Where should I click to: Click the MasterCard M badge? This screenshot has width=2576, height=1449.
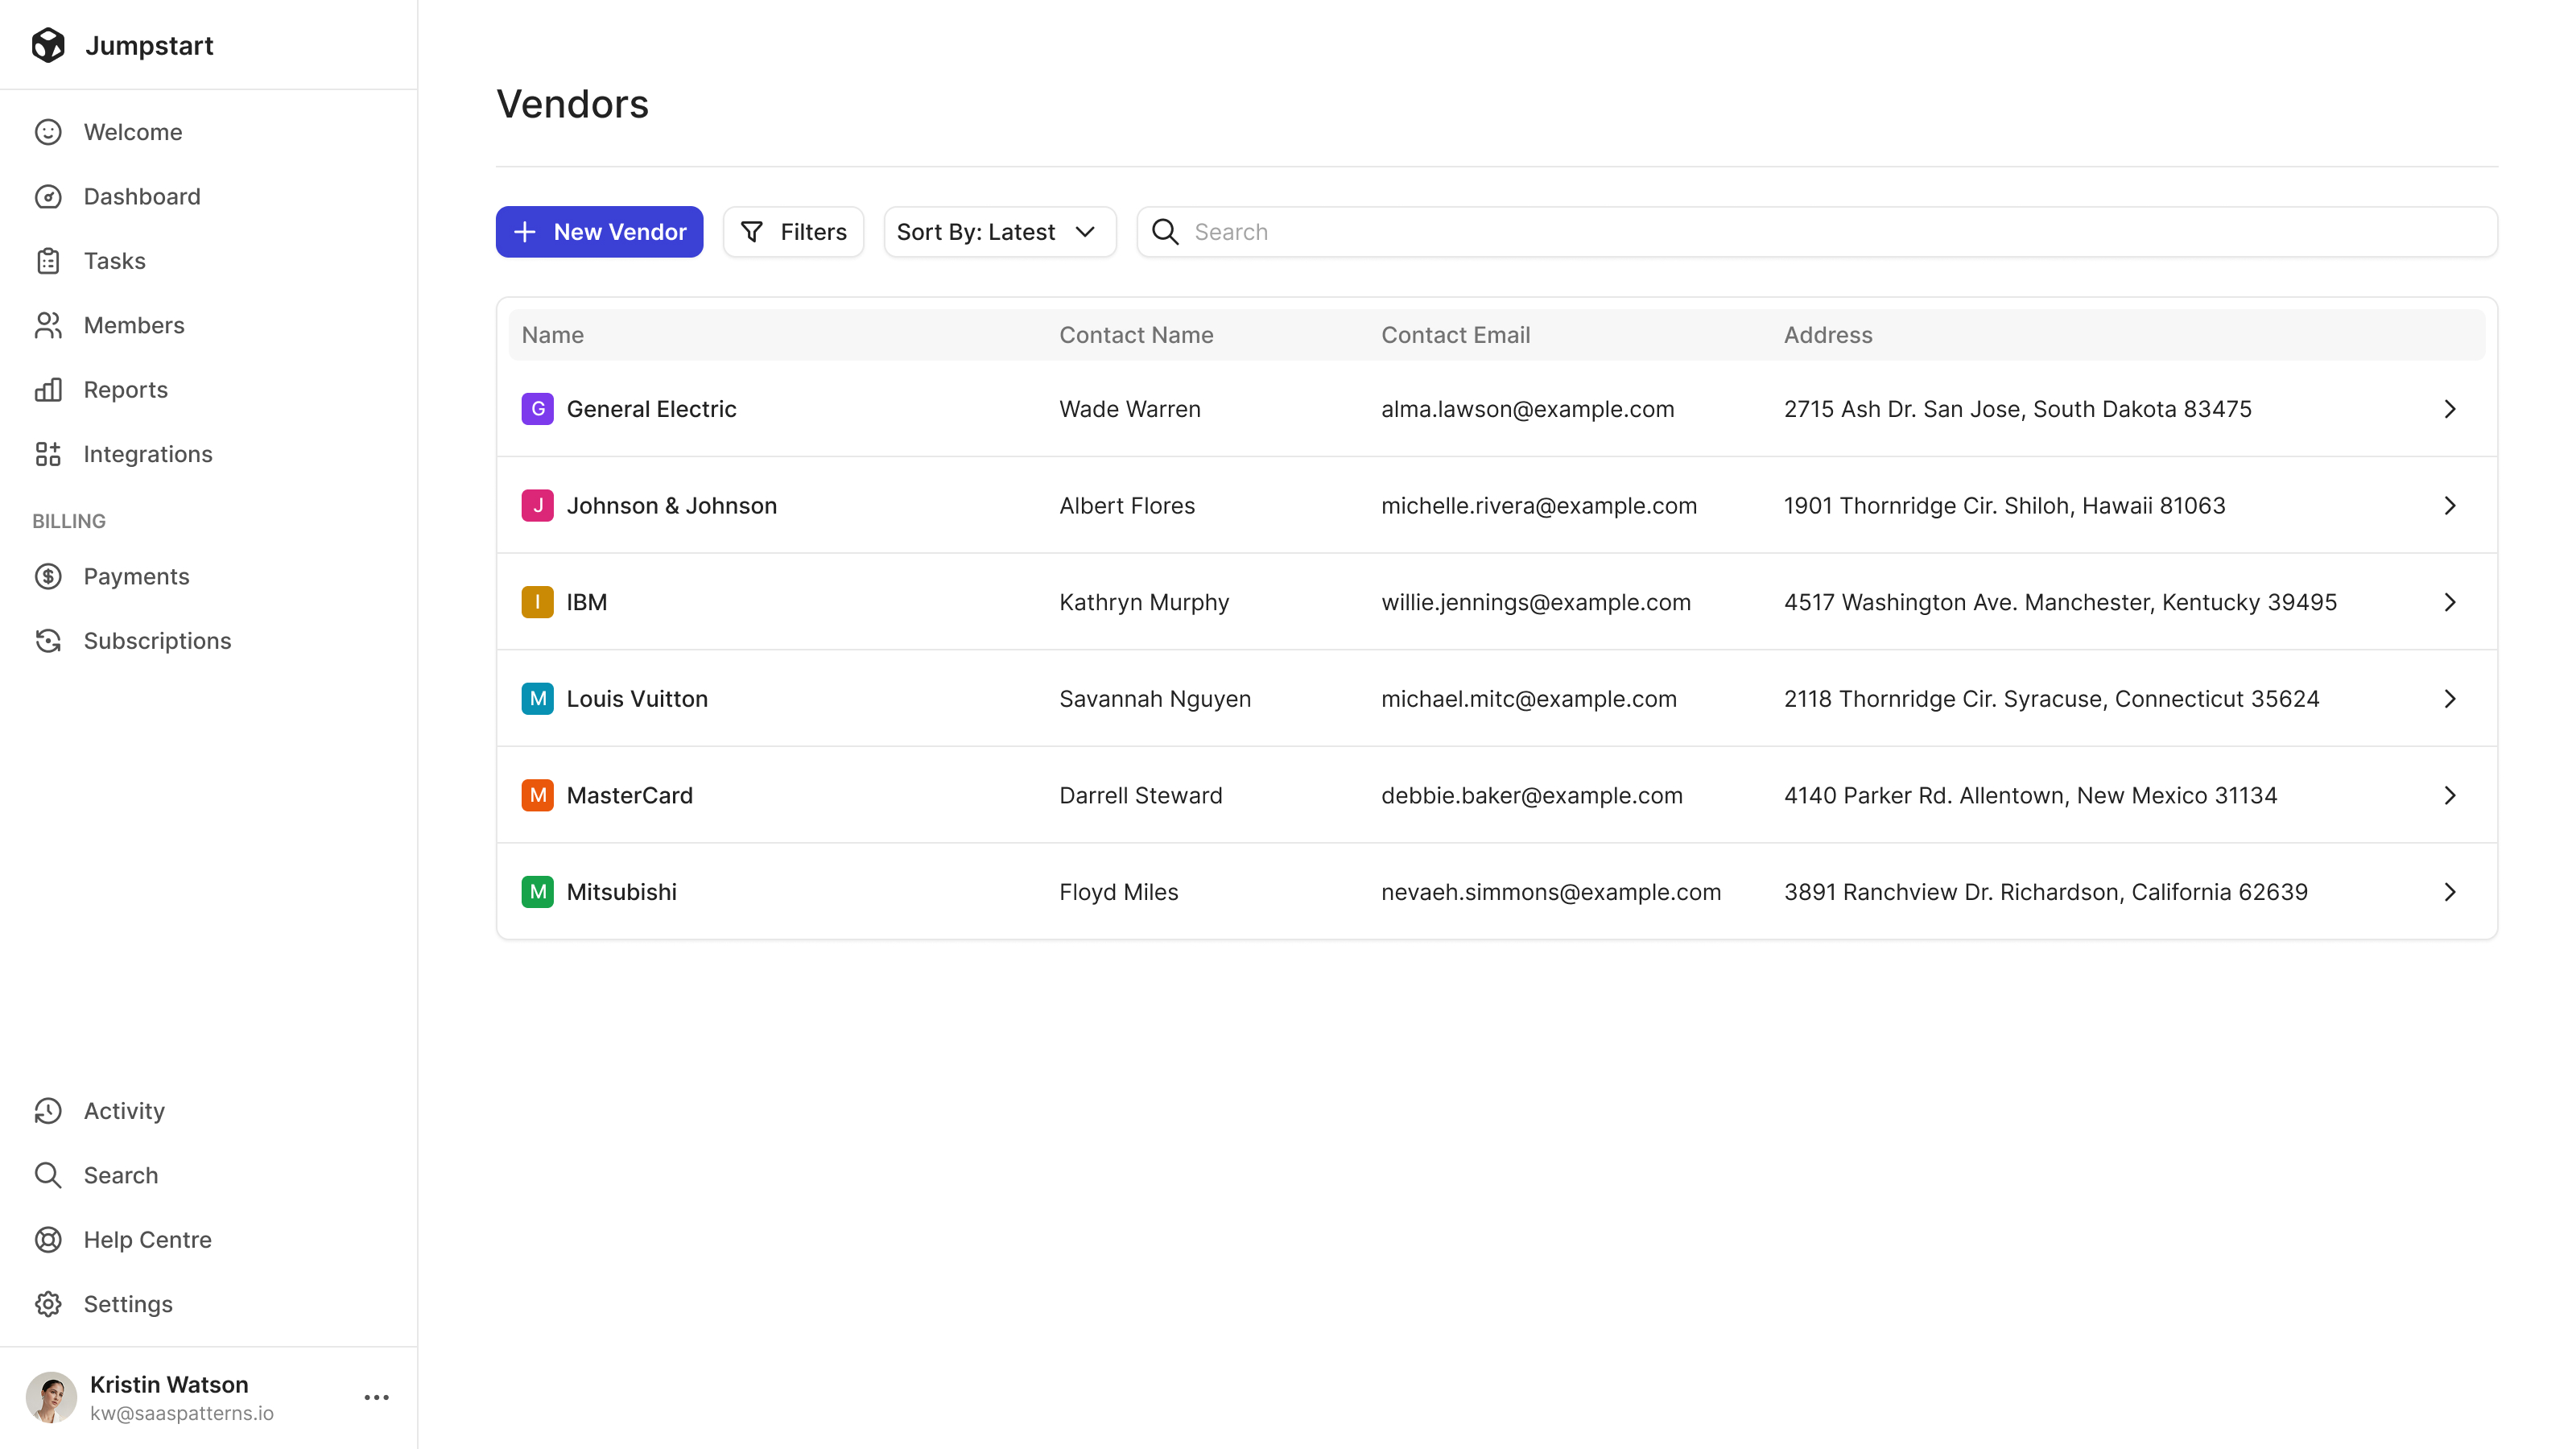pyautogui.click(x=537, y=795)
